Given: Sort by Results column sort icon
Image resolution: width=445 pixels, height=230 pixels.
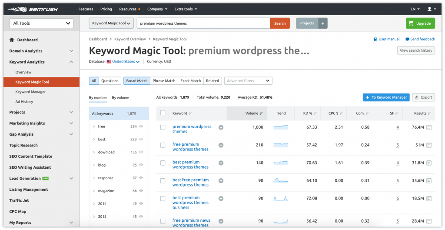Looking at the screenshot, I should coord(429,113).
